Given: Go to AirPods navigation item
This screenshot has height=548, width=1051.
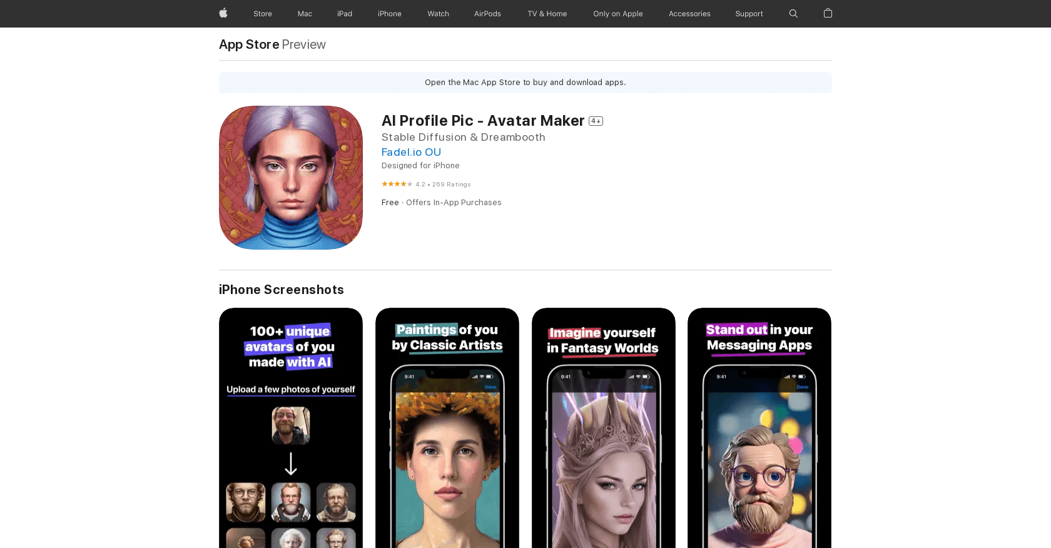Looking at the screenshot, I should [x=487, y=14].
